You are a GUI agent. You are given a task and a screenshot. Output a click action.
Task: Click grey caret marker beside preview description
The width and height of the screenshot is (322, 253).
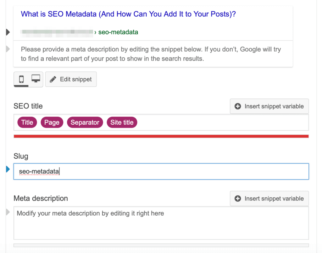[x=8, y=49]
